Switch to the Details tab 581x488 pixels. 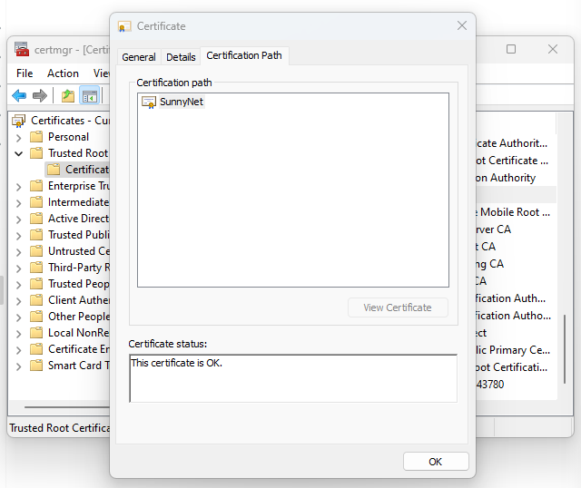tap(181, 57)
